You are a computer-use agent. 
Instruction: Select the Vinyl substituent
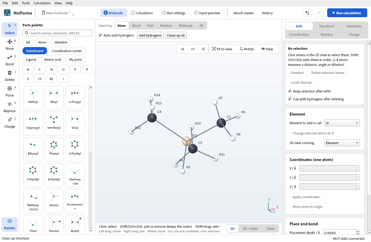(75, 124)
